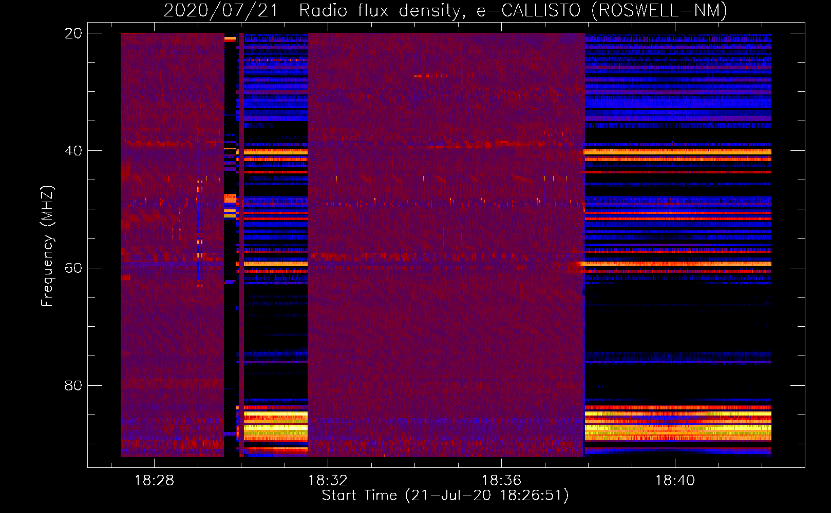This screenshot has width=831, height=513.
Task: Click the 80 MHz frequency tick label
Action: click(x=73, y=386)
